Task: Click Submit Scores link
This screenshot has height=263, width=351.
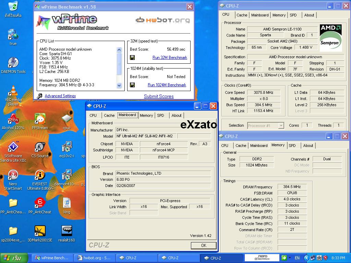Action: [159, 96]
